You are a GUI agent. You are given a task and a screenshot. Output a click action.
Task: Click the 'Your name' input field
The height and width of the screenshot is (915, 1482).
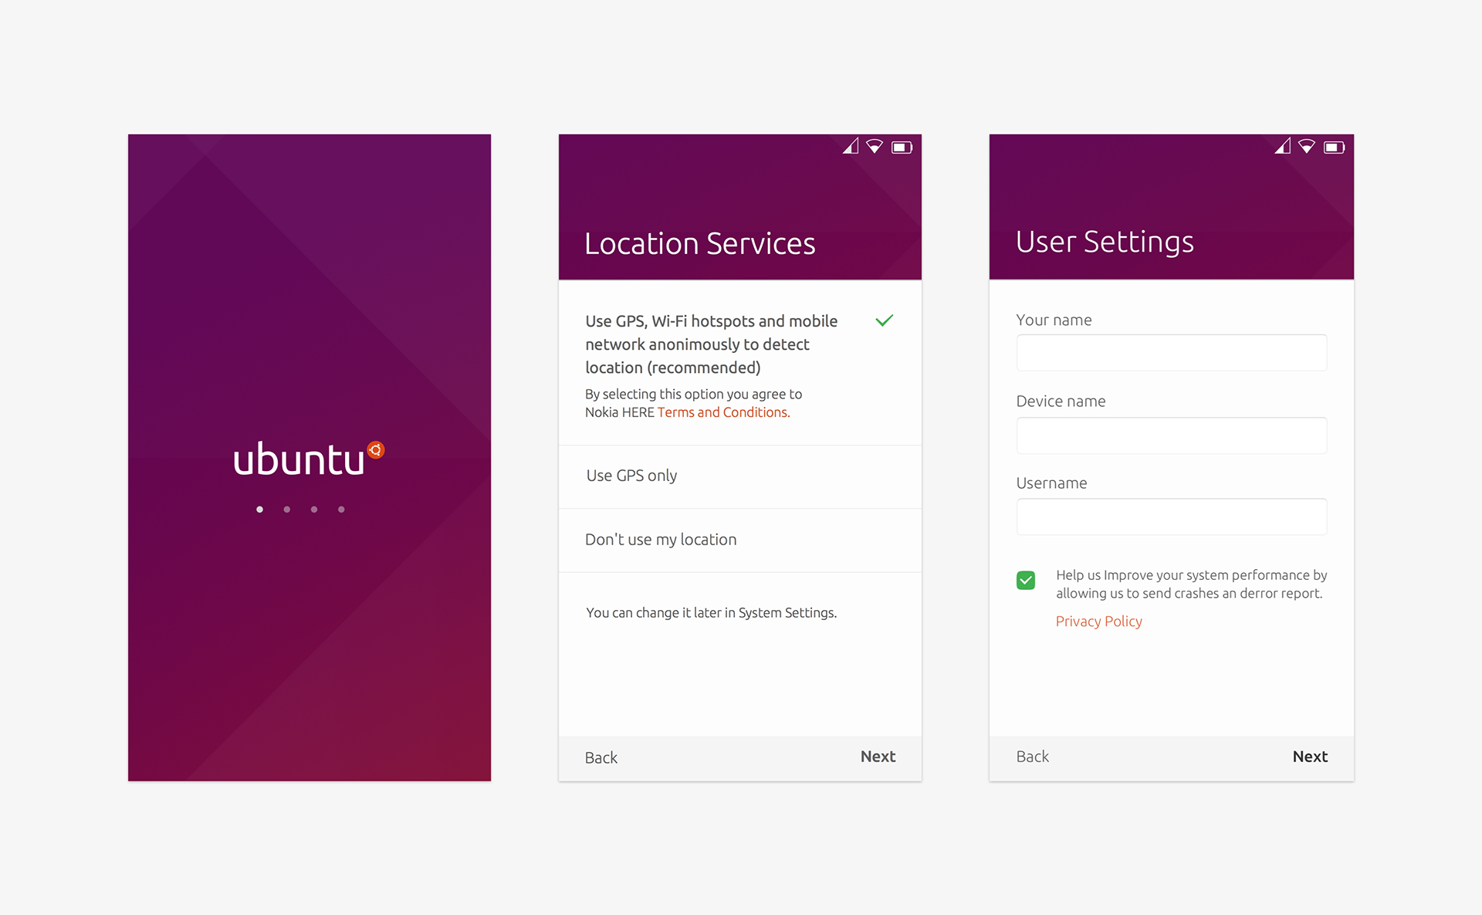(x=1171, y=353)
